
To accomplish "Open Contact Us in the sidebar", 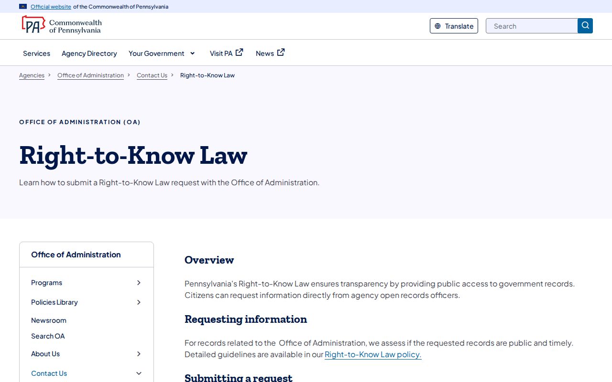I will [x=49, y=373].
